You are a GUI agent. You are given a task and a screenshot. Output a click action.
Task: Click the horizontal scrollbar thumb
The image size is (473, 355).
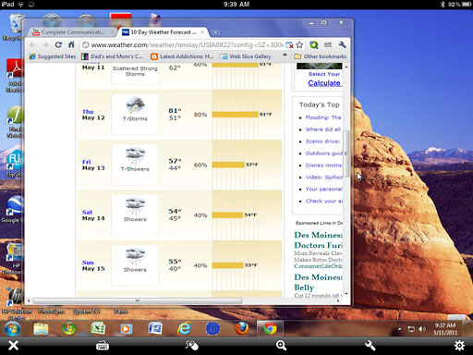pos(138,300)
